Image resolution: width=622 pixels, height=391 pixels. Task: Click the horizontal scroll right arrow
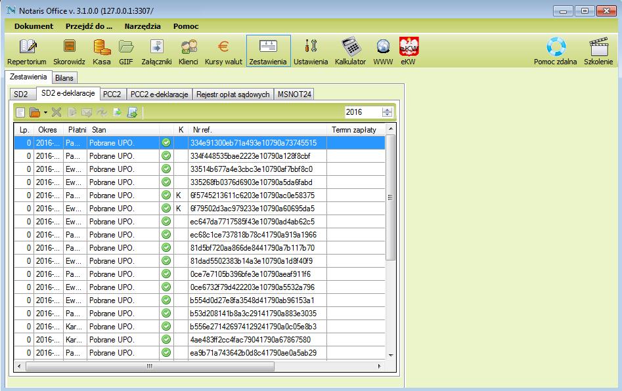[379, 366]
